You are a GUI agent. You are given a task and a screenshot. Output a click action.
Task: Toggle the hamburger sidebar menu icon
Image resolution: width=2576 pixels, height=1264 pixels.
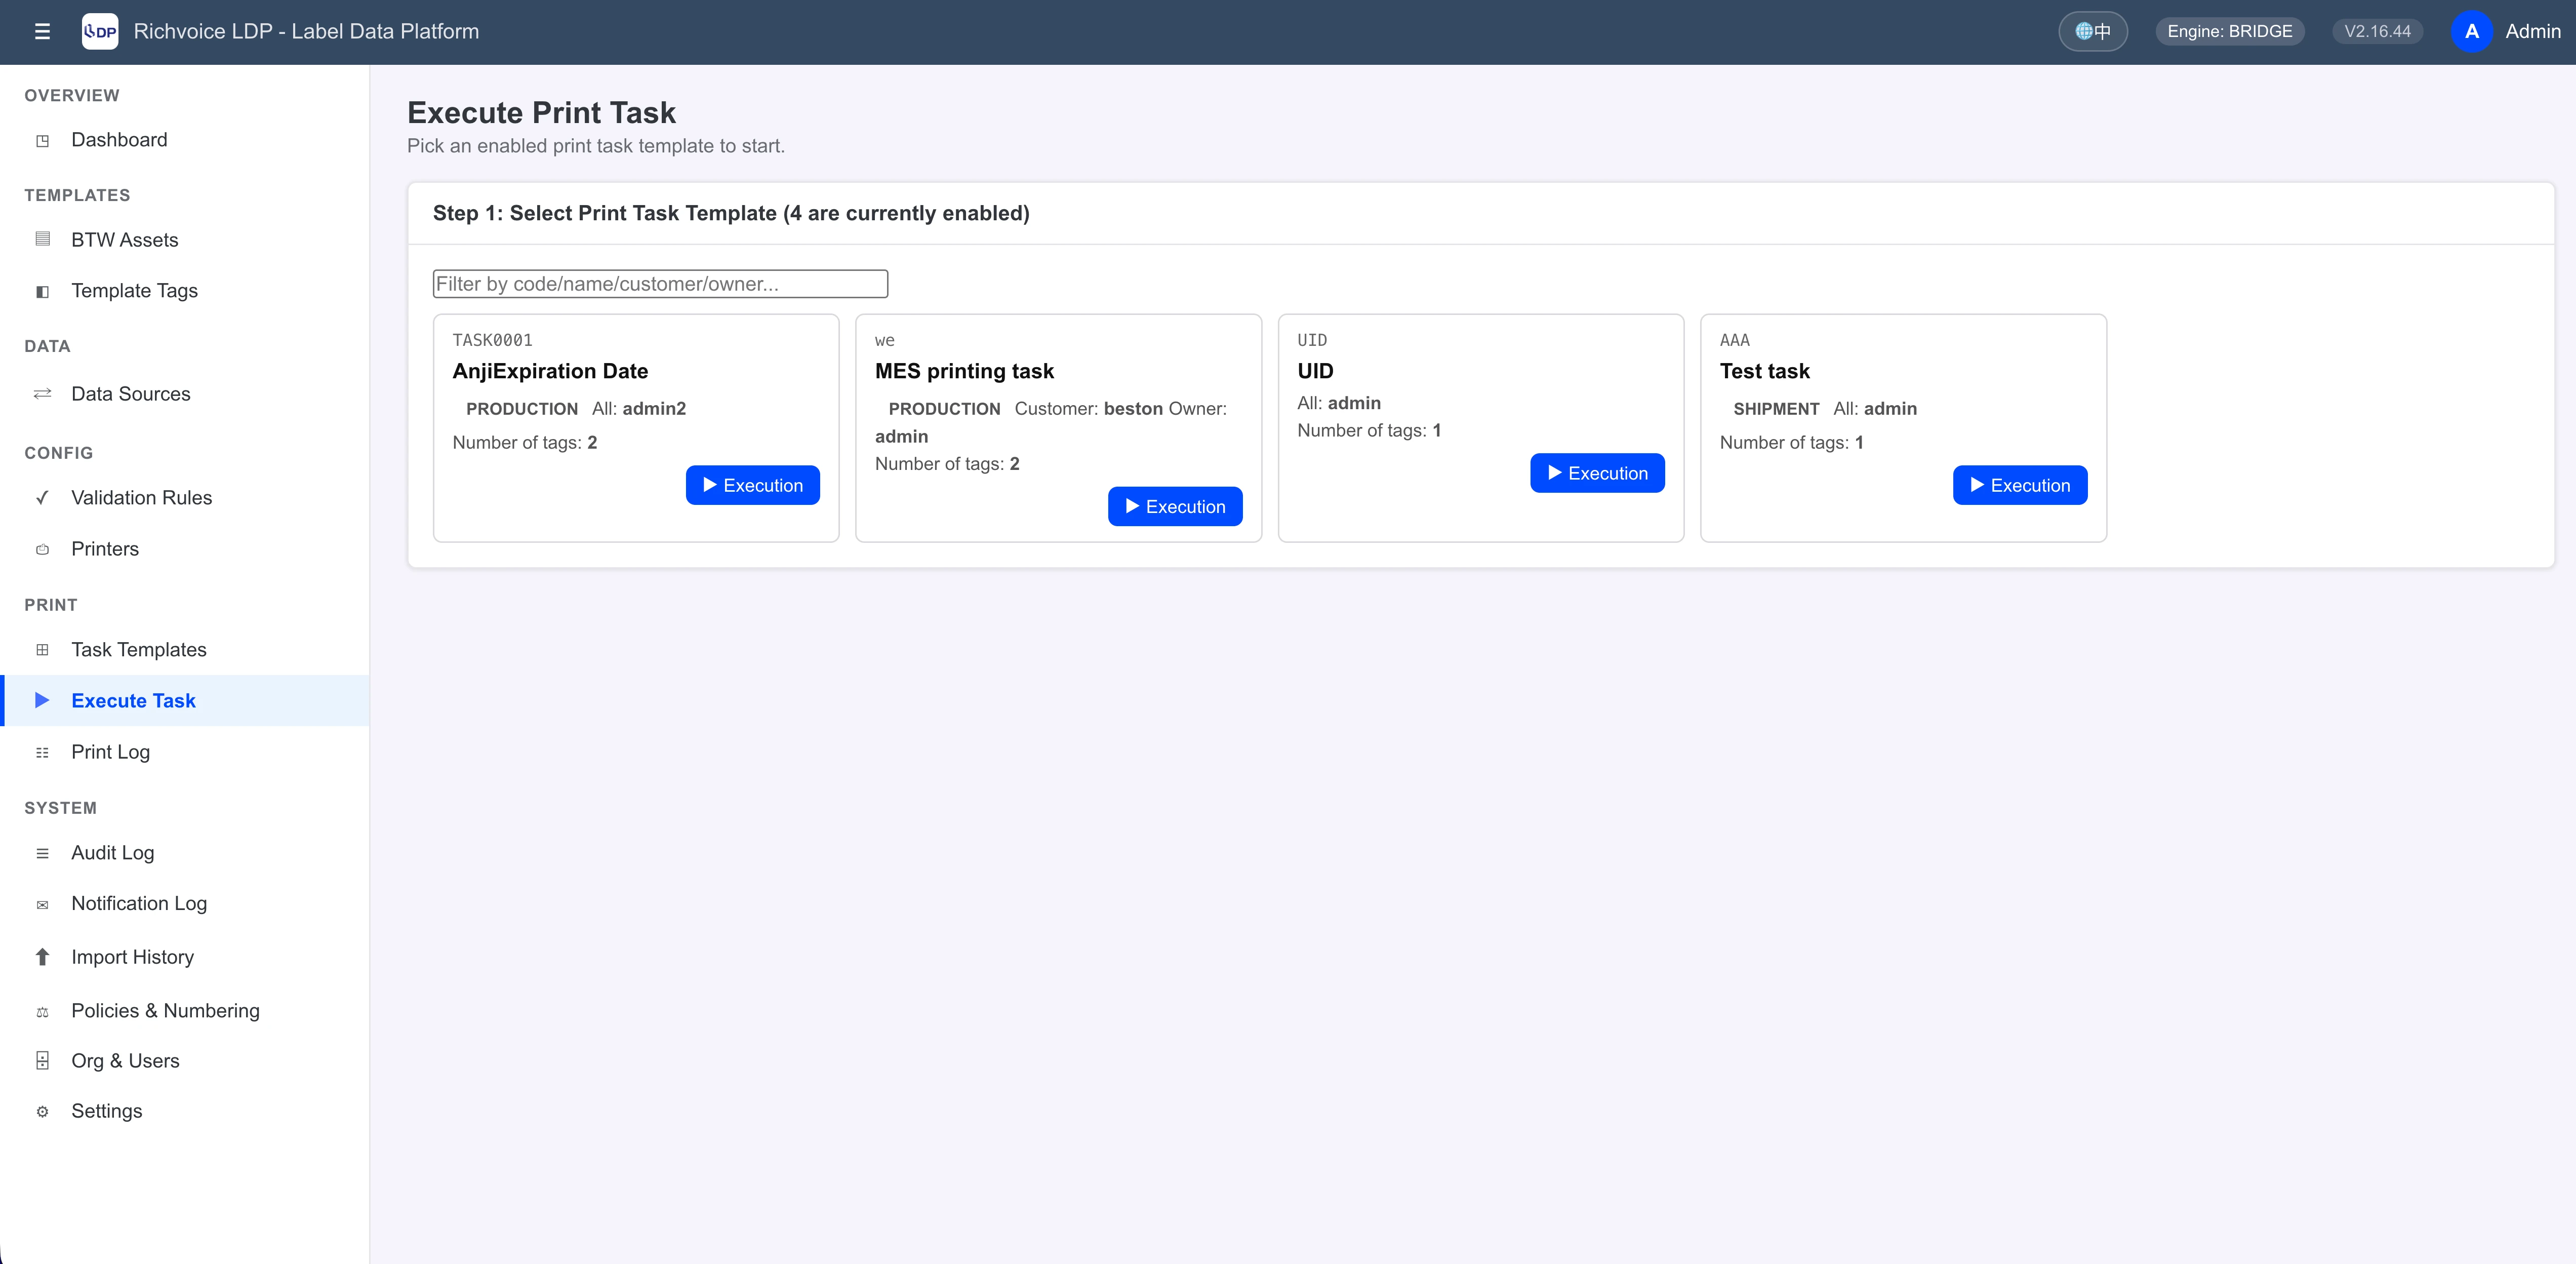[x=42, y=32]
